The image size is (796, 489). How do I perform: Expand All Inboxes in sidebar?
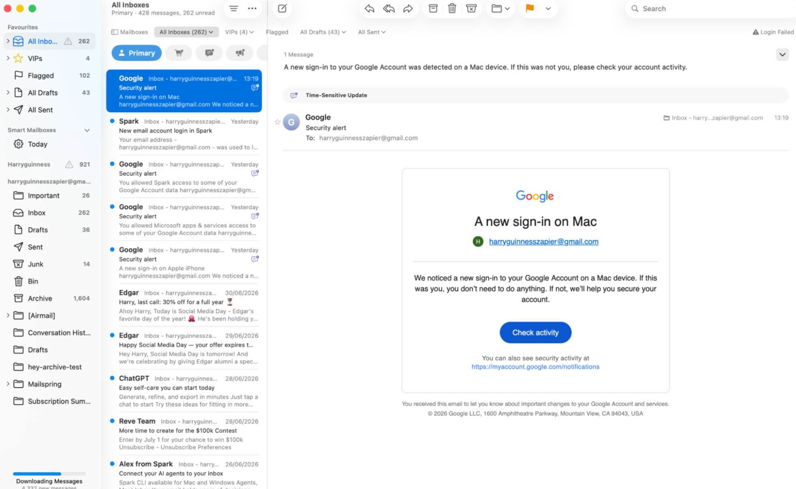tap(8, 41)
